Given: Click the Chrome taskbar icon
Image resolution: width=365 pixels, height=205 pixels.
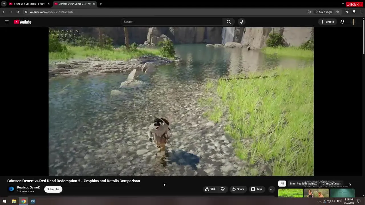Looking at the screenshot, I should click(x=24, y=201).
